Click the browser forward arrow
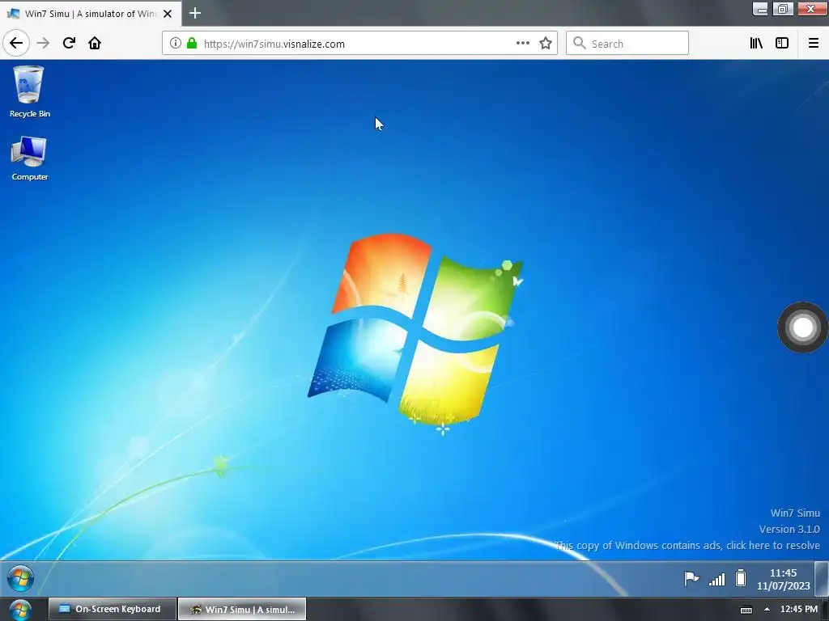 click(44, 43)
